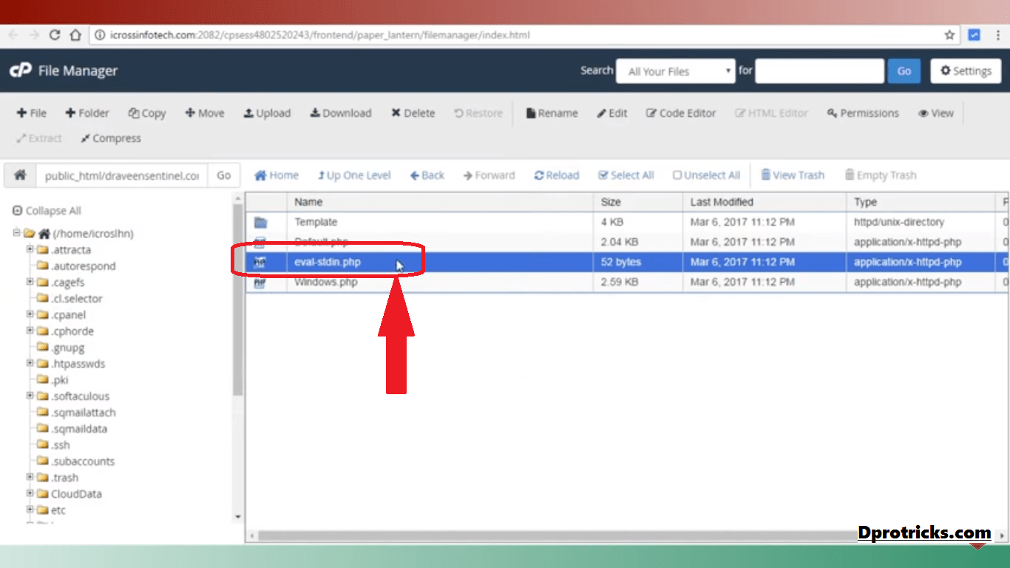
Task: Launch the Code Editor
Action: pyautogui.click(x=681, y=113)
